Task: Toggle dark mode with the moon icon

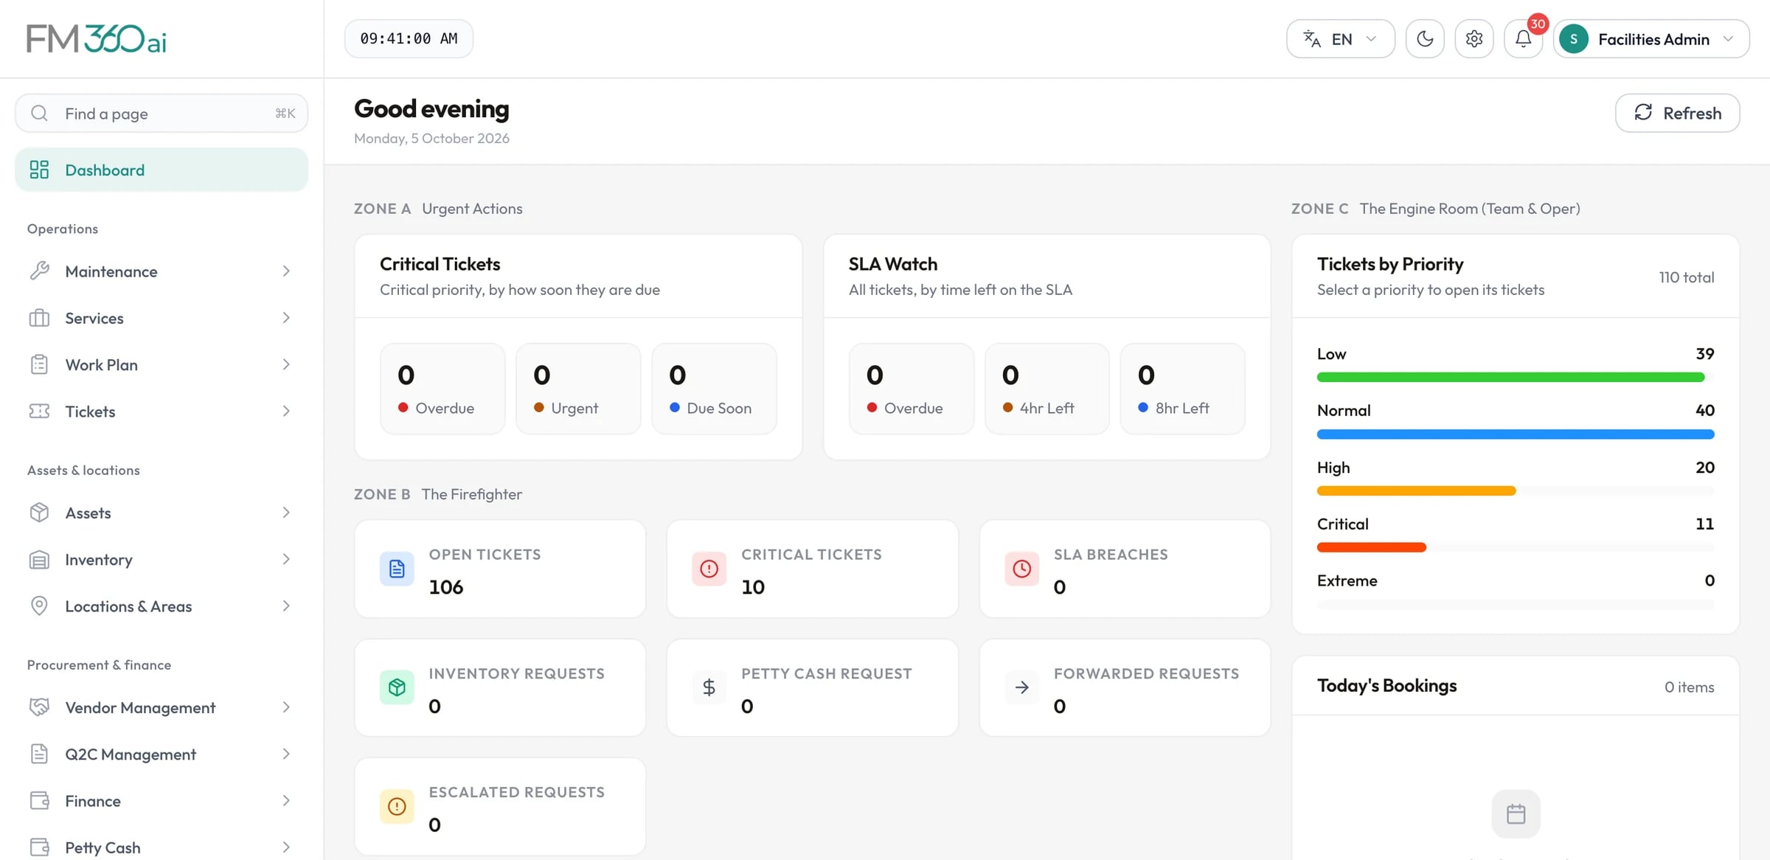Action: [x=1424, y=38]
